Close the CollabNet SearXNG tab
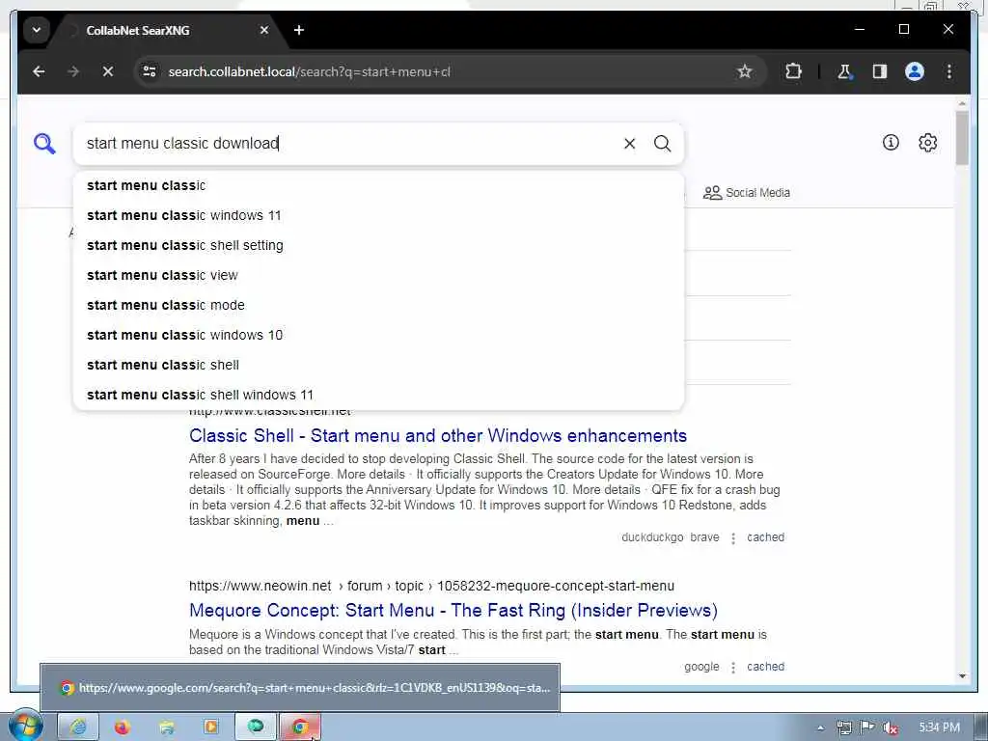988x741 pixels. [x=264, y=30]
